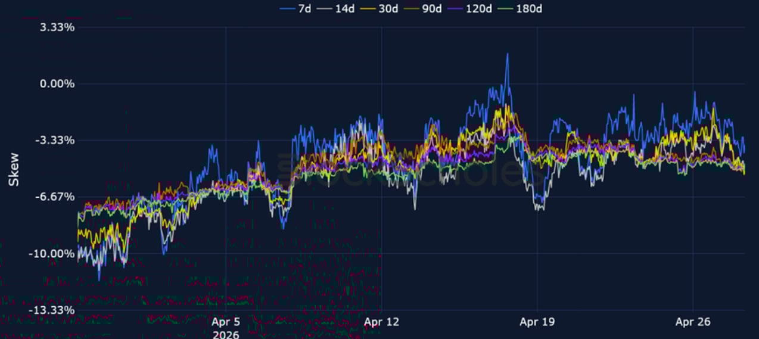Click the -3.33% y-axis label

56,141
